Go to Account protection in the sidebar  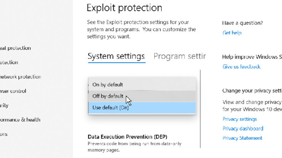pos(9,63)
